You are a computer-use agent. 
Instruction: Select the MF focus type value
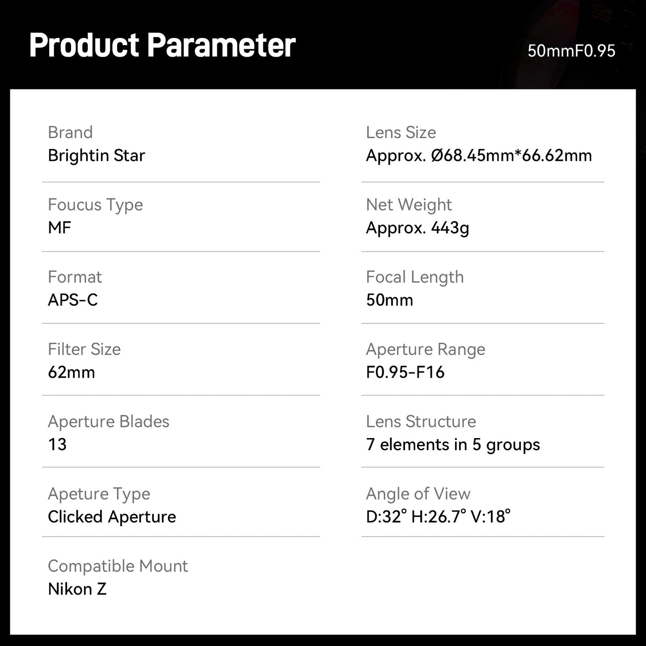[59, 228]
